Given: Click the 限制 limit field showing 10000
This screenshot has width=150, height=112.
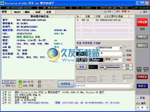Looking at the screenshot, I should [x=117, y=60].
